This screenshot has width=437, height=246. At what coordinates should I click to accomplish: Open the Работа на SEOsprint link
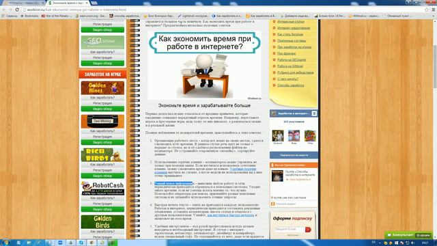292,59
